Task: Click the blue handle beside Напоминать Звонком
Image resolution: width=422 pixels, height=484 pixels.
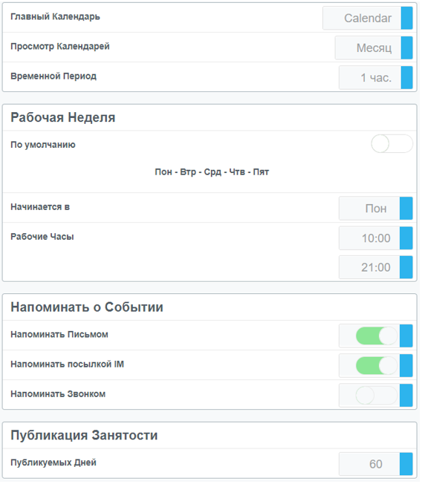Action: 406,396
